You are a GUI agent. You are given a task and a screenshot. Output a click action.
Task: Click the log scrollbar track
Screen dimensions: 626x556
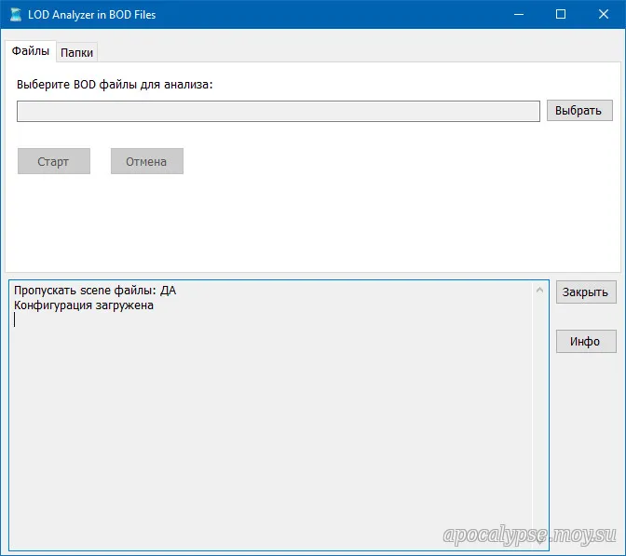coord(540,419)
